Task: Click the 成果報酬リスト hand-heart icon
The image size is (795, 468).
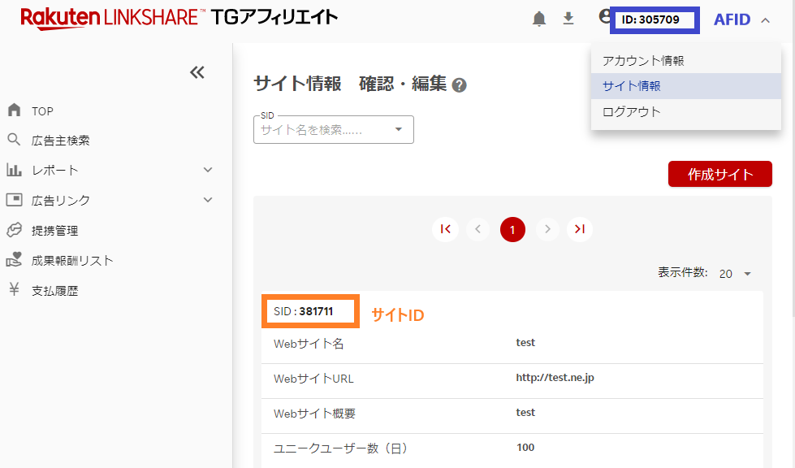Action: tap(14, 260)
